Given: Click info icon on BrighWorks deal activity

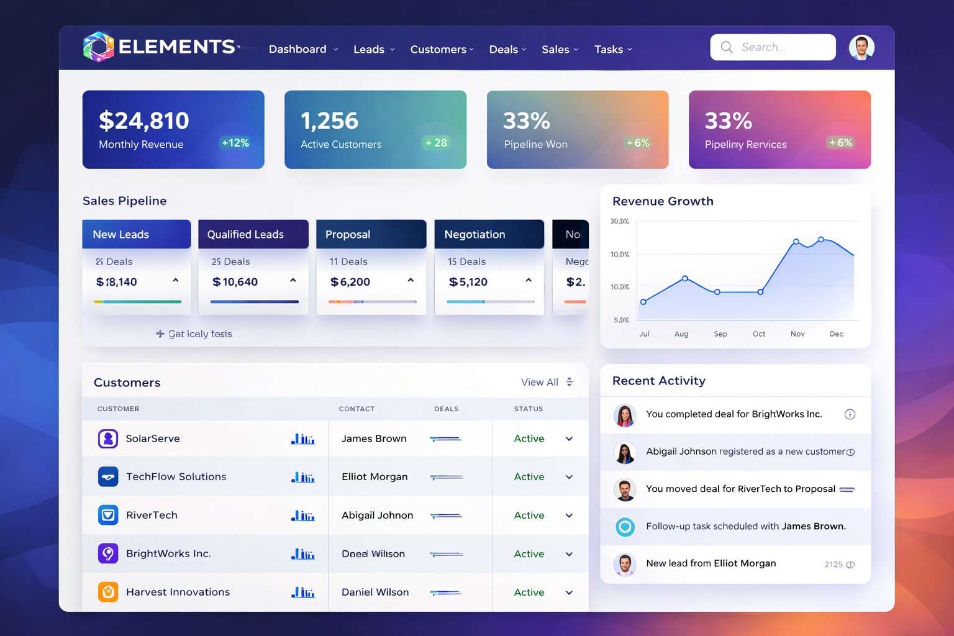Looking at the screenshot, I should [x=850, y=414].
